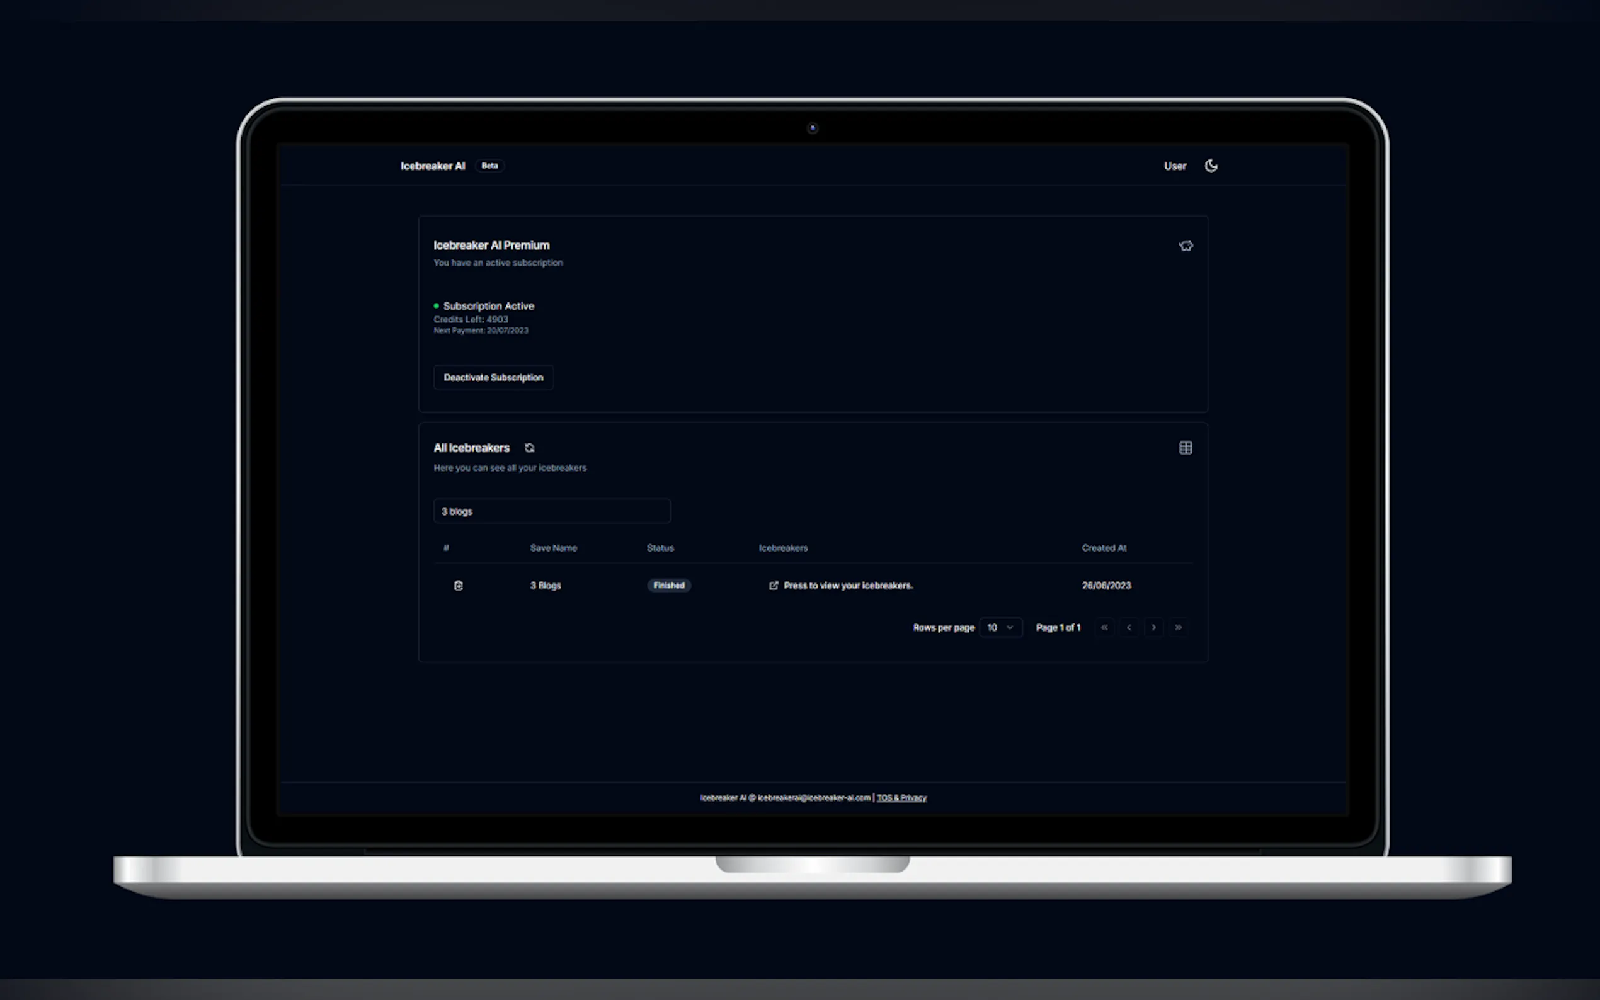Click the clipboard icon in the 3 Blogs row
This screenshot has height=1000, width=1600.
(459, 585)
